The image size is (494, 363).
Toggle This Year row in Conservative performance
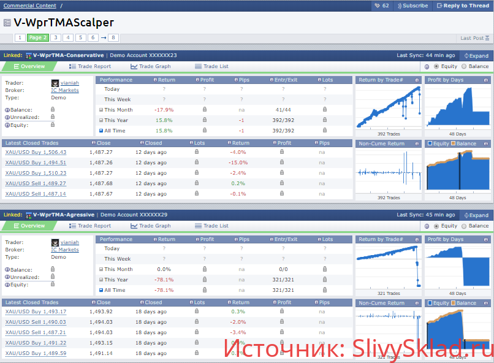tap(101, 120)
